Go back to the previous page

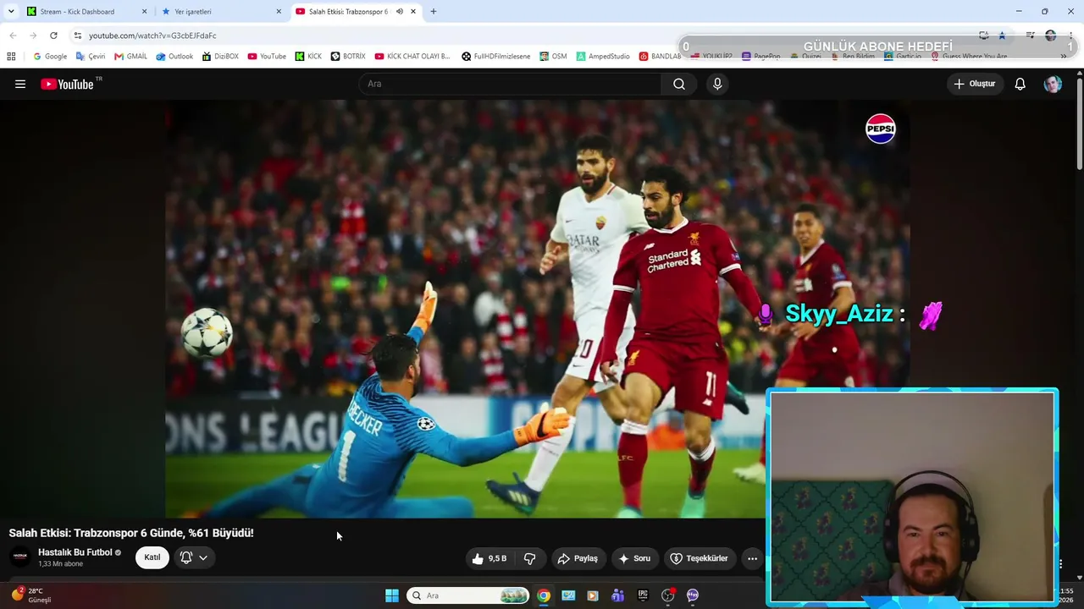[x=13, y=36]
